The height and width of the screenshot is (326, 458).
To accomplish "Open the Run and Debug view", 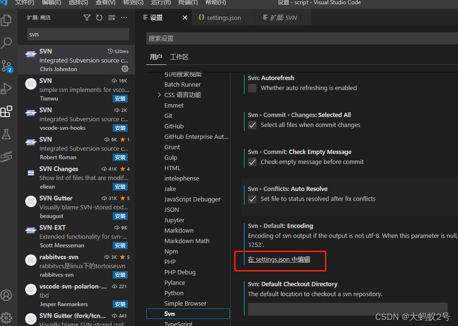I will click(x=6, y=89).
